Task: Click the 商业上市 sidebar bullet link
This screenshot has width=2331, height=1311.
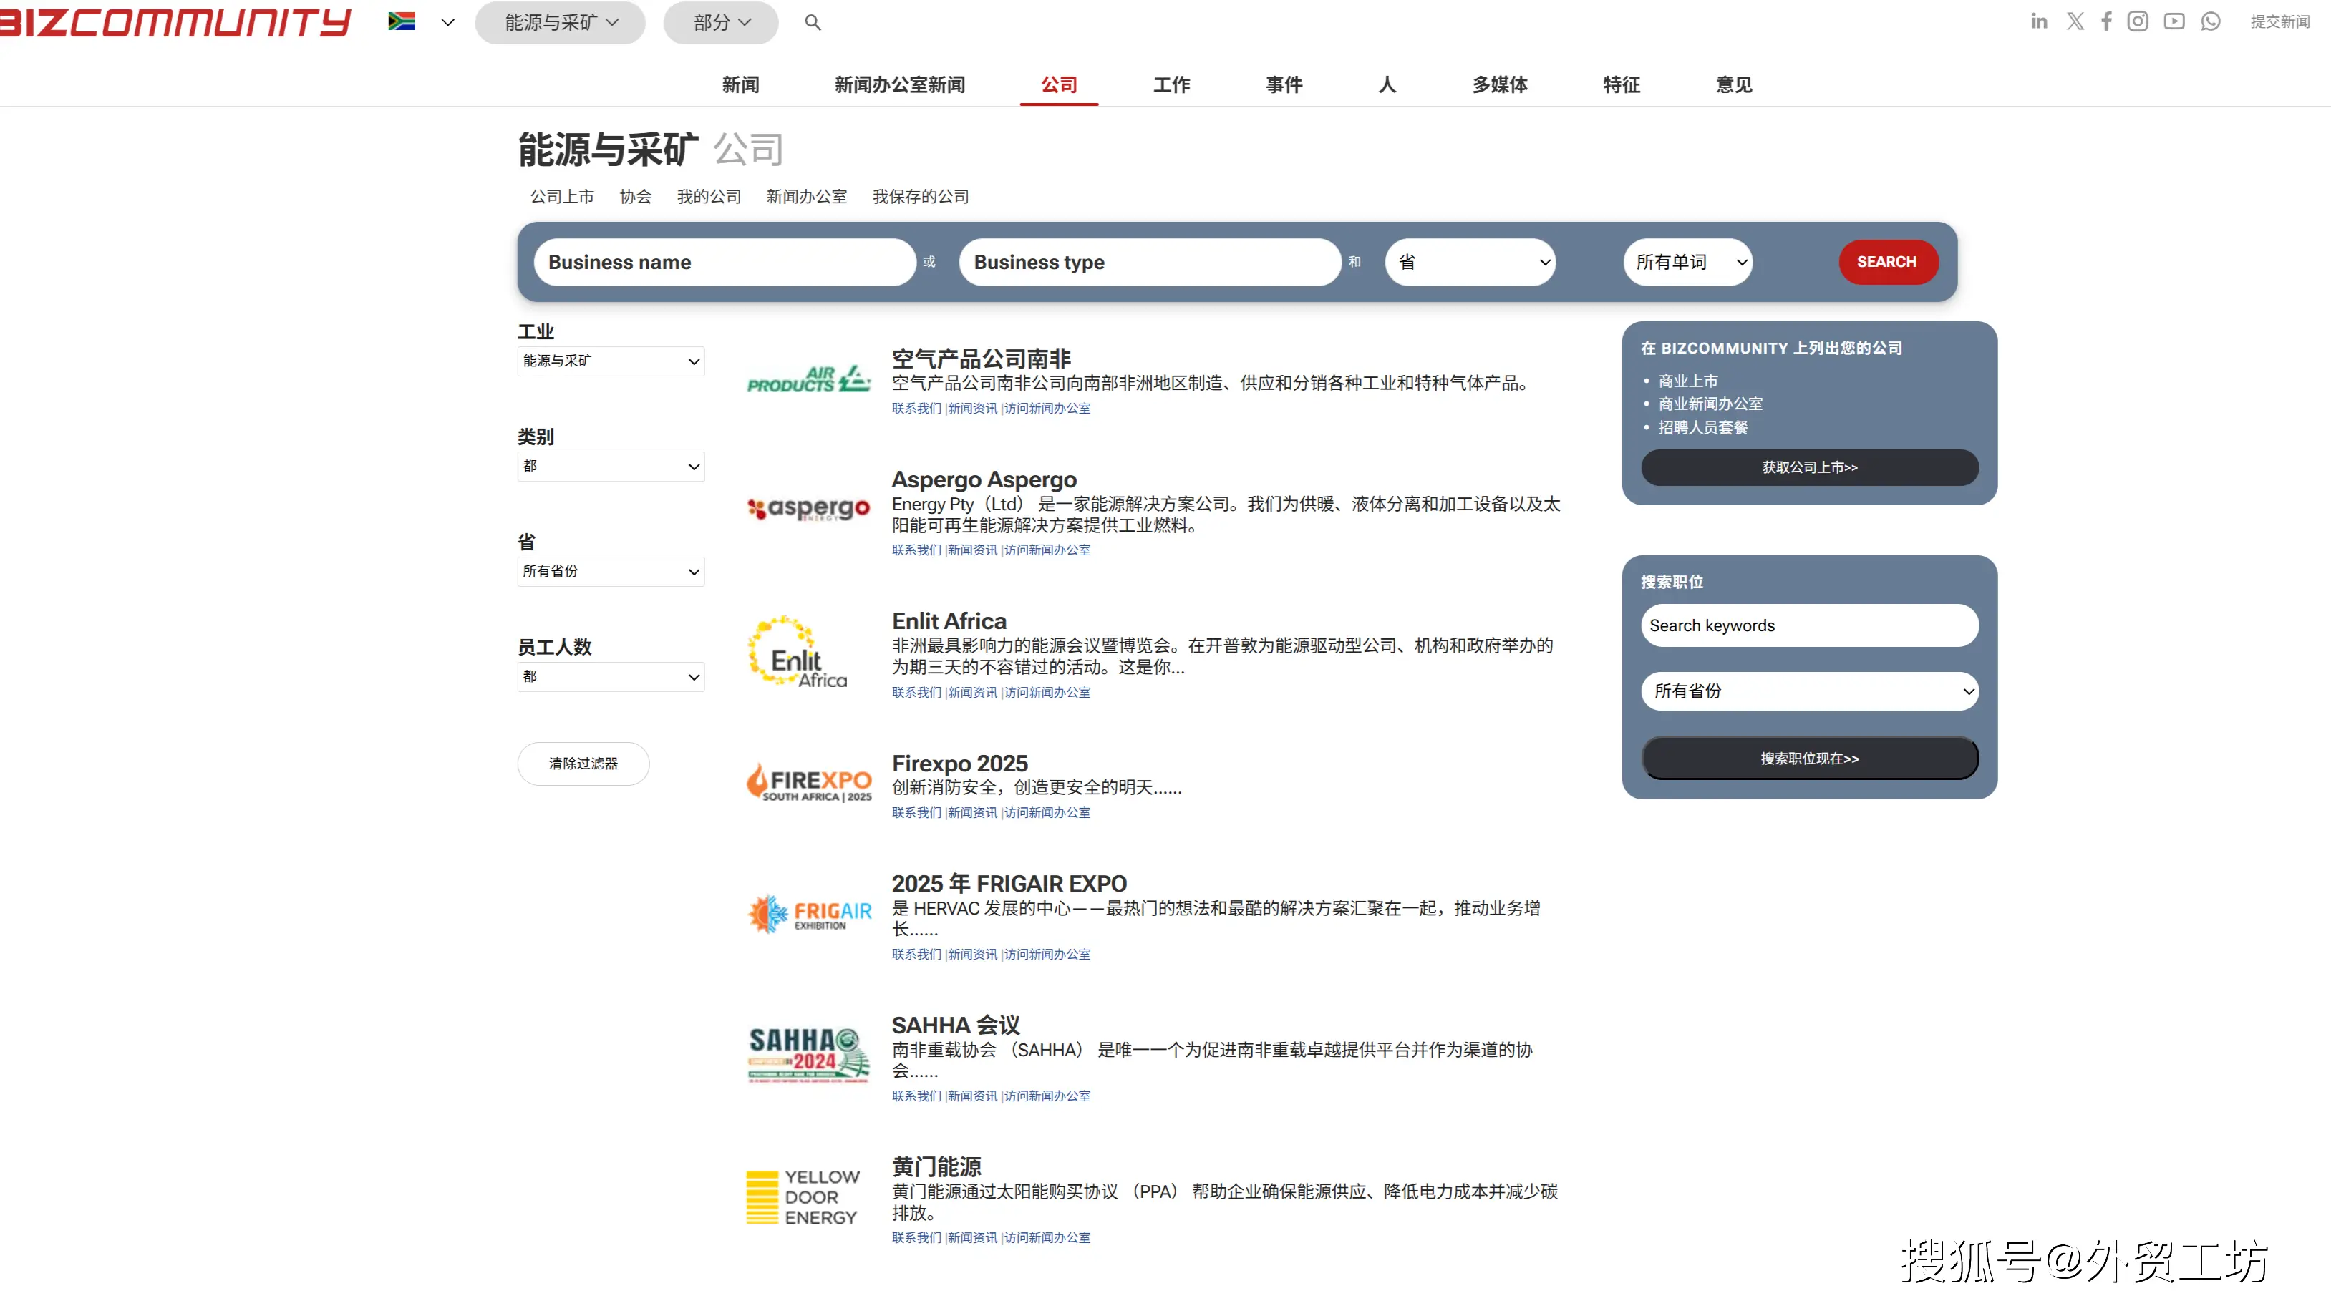Action: coord(1687,381)
